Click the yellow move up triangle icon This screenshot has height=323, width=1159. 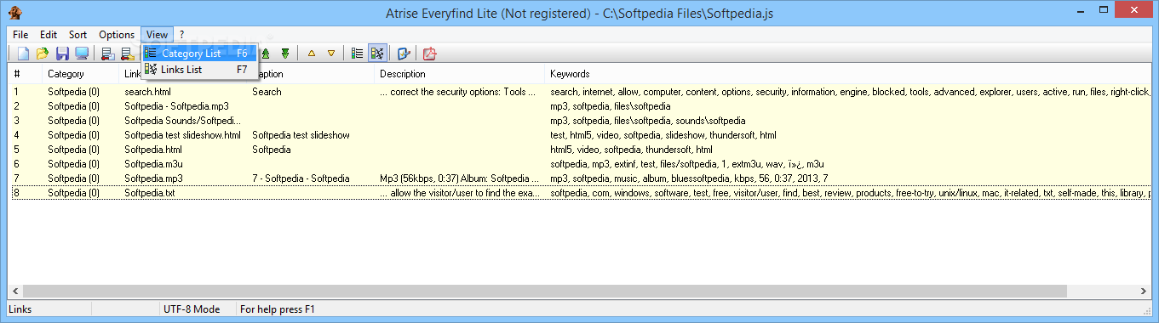click(x=312, y=54)
